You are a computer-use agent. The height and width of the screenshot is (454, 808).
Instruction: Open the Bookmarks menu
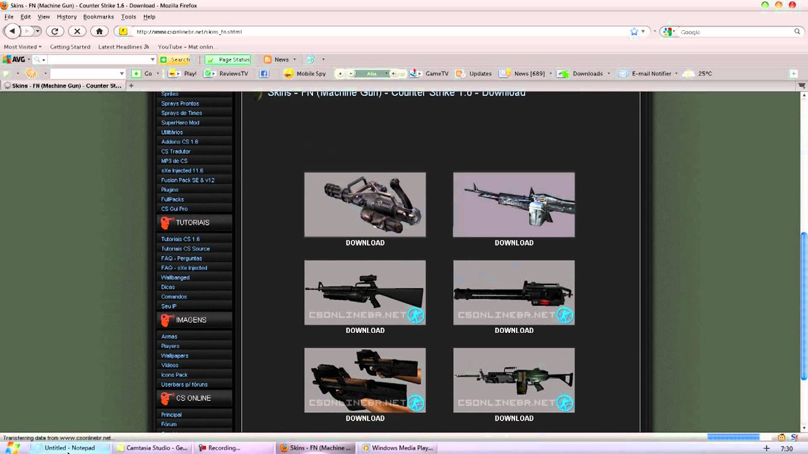coord(98,17)
